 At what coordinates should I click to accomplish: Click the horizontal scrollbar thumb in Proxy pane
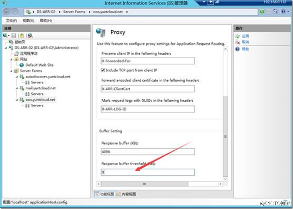pyautogui.click(x=144, y=184)
